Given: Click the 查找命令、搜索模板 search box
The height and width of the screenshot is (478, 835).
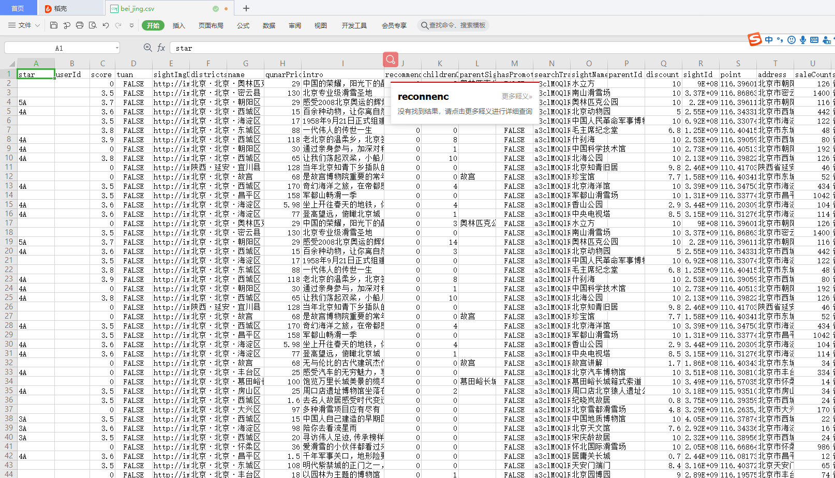Looking at the screenshot, I should click(453, 25).
